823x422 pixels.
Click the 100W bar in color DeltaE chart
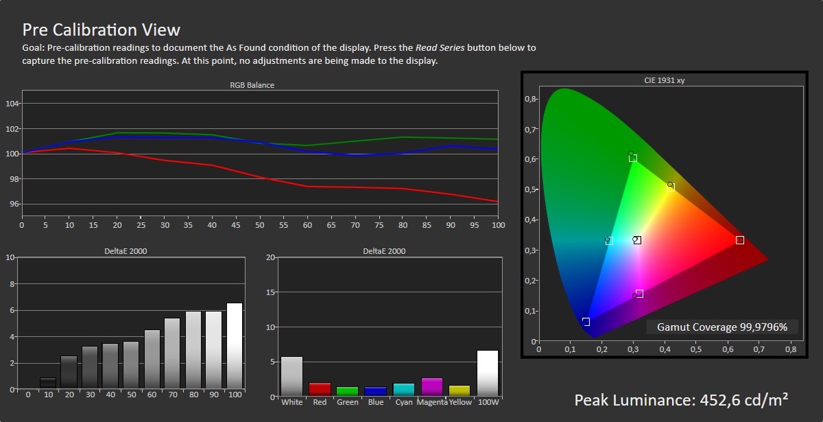488,373
